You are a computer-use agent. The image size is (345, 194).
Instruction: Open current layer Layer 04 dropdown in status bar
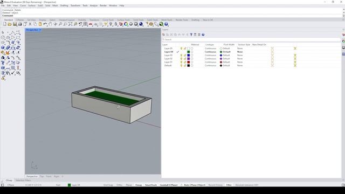click(74, 185)
